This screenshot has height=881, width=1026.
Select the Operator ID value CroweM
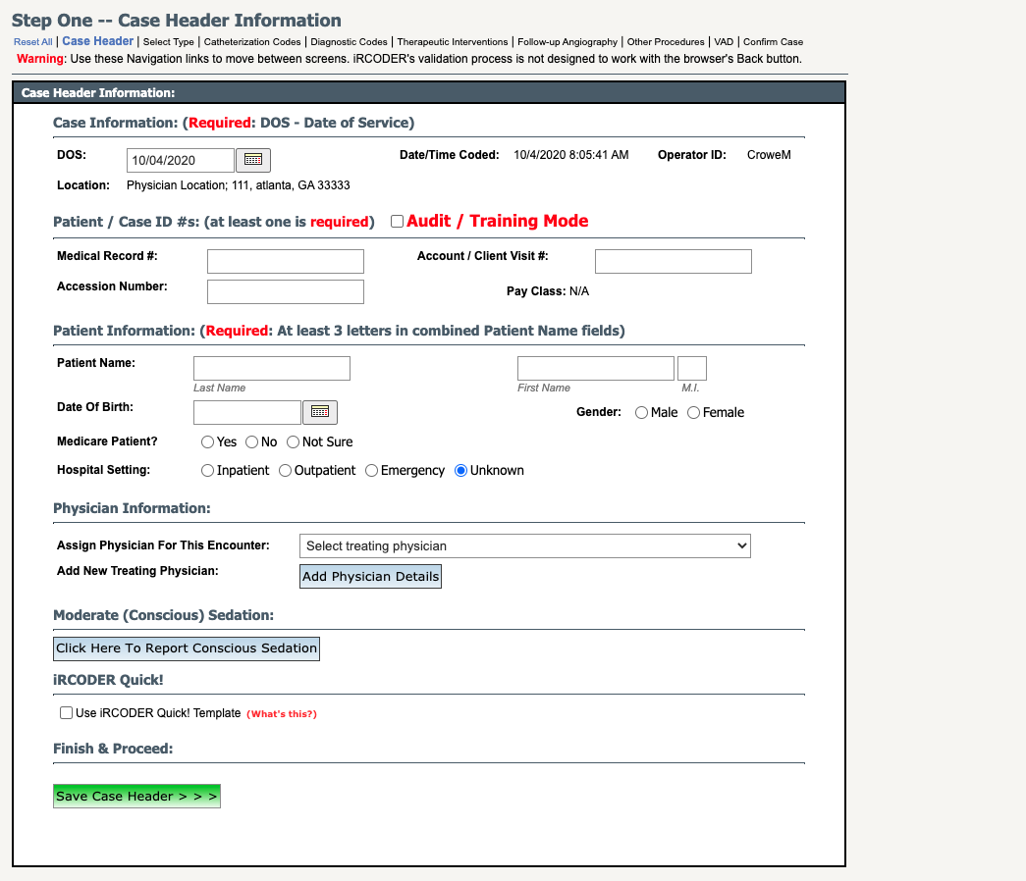(769, 155)
